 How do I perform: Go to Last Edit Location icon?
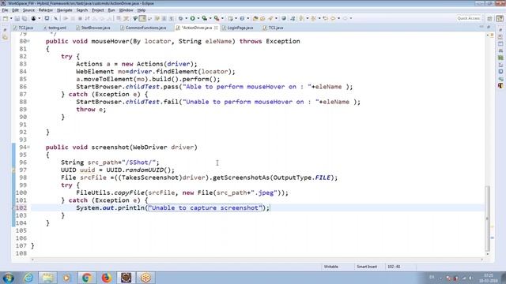[x=326, y=18]
